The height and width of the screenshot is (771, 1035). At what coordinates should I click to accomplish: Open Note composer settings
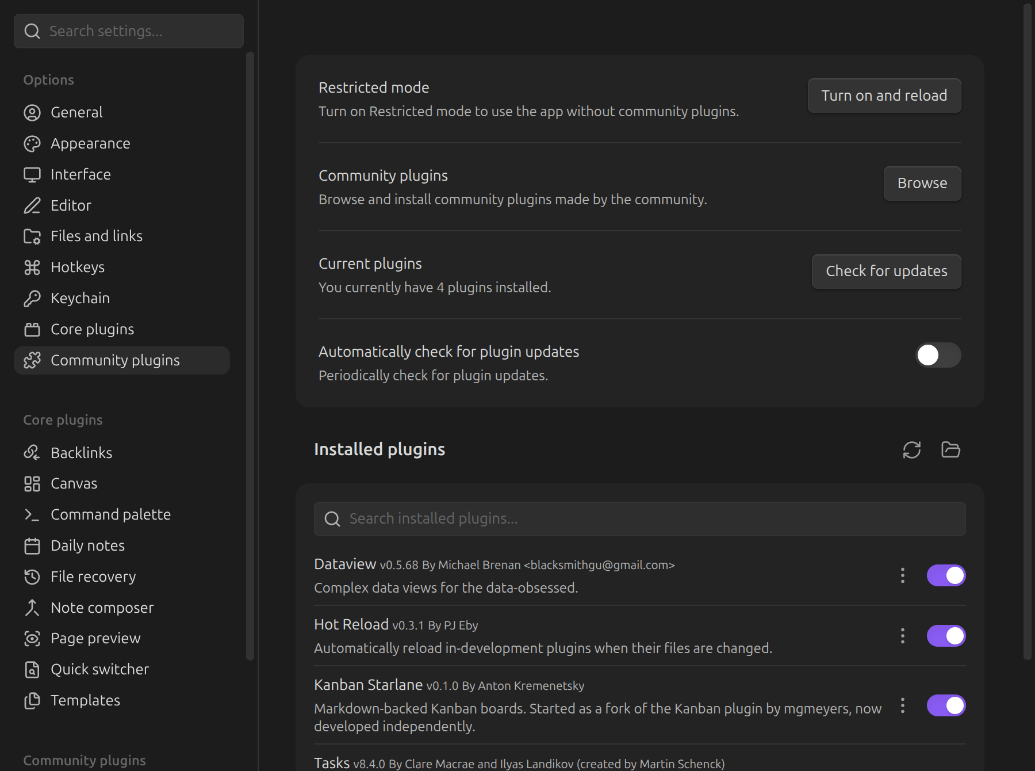tap(122, 608)
